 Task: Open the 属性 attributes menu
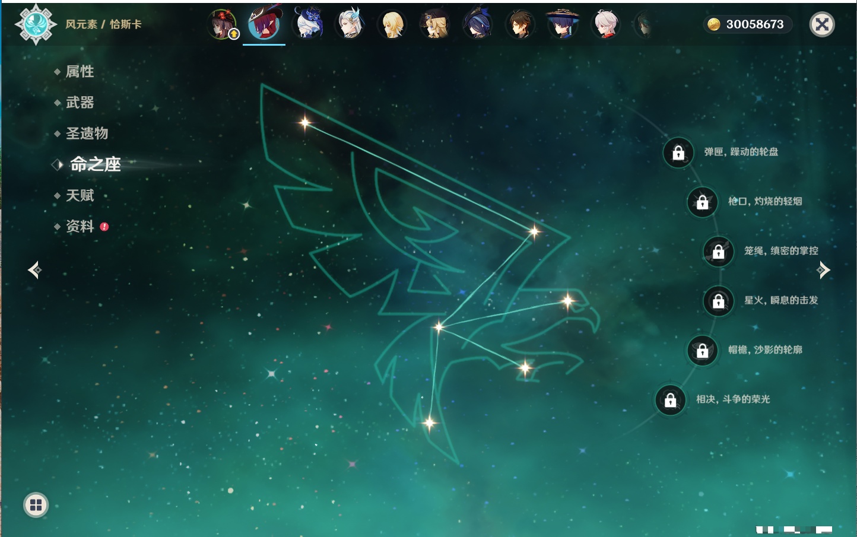coord(80,72)
